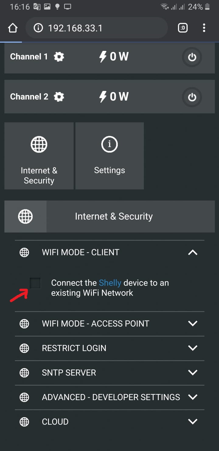219x451 pixels.
Task: Tap the 192.168.33.1 address bar
Action: [97, 28]
